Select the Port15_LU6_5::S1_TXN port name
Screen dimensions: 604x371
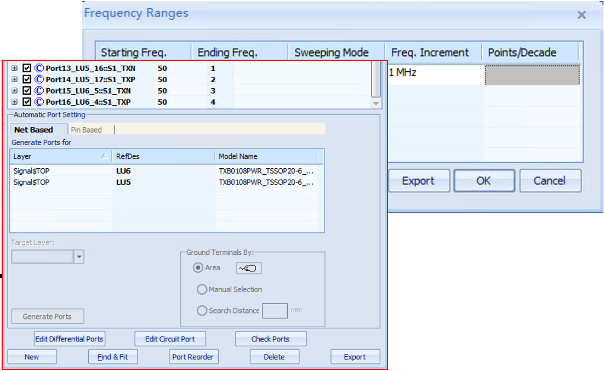[88, 90]
